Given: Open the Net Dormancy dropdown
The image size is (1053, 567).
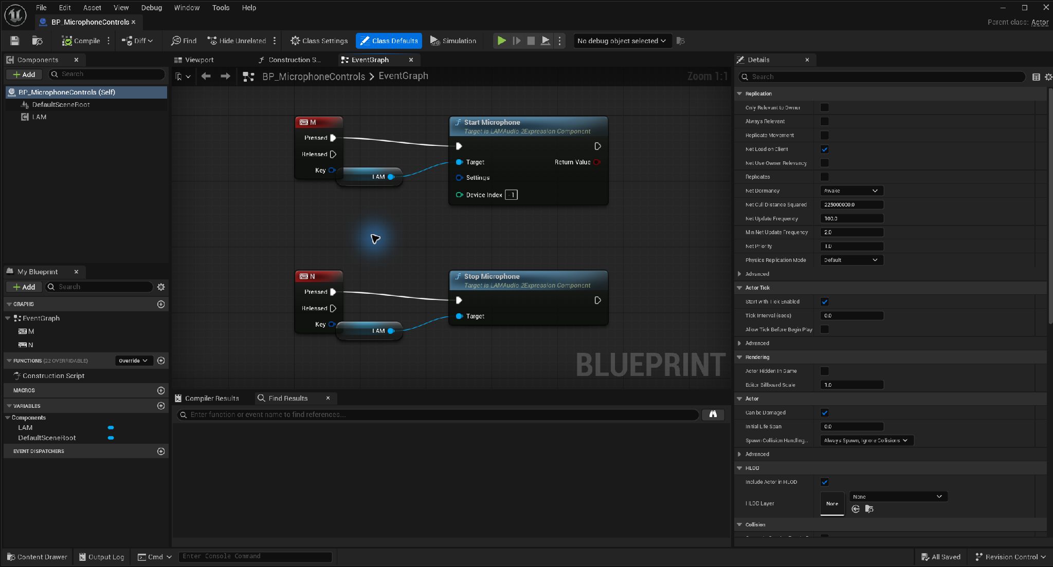Looking at the screenshot, I should 851,191.
